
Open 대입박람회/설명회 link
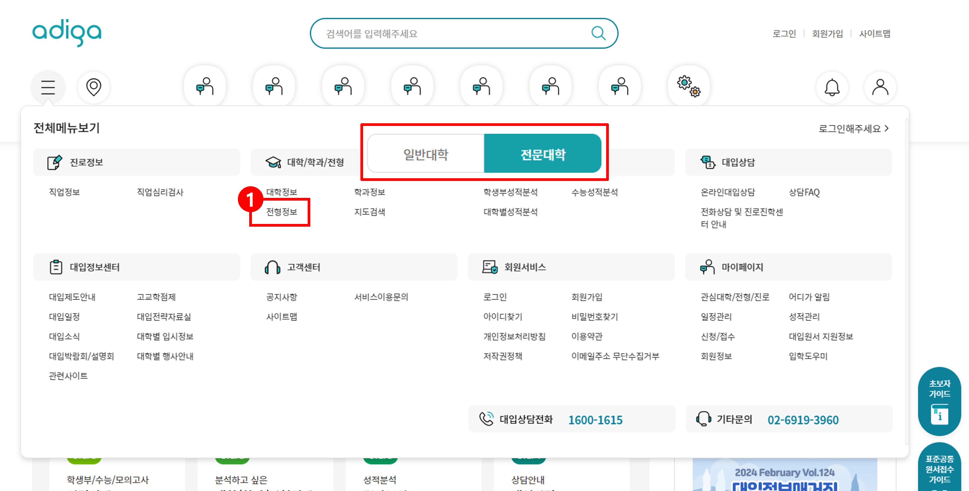coord(81,356)
